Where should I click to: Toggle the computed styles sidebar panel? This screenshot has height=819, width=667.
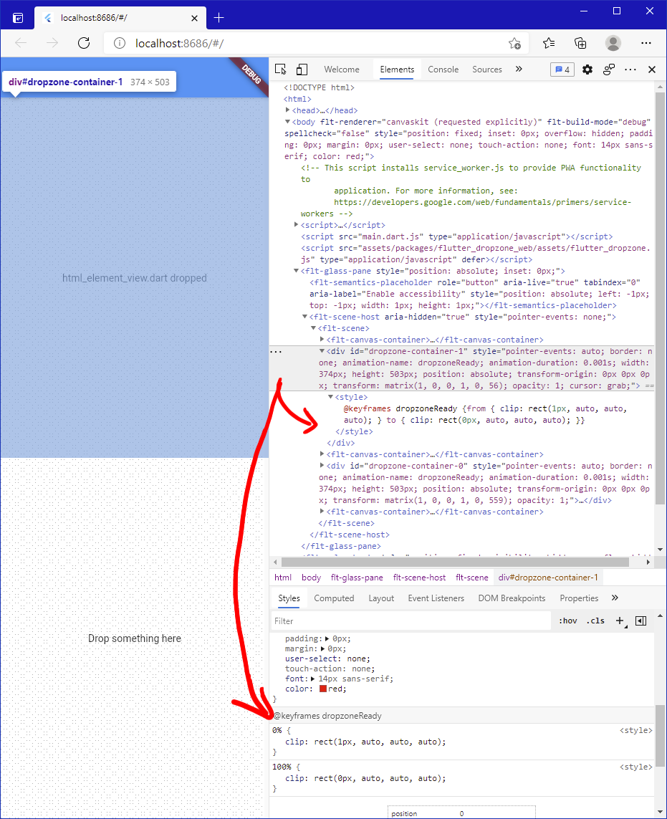334,598
